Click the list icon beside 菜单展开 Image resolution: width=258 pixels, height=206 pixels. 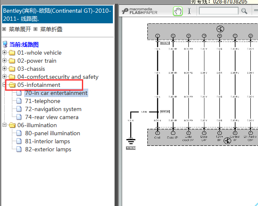click(x=4, y=29)
